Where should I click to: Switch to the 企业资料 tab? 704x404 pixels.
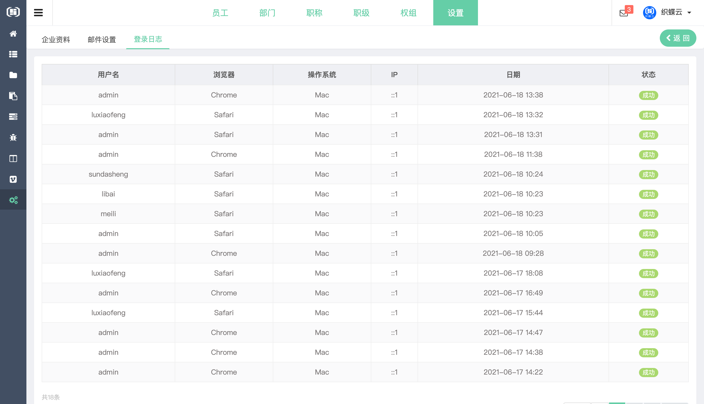pos(56,39)
